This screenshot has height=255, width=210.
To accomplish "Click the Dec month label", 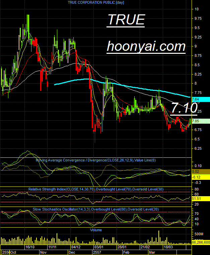I will (x=72, y=253).
